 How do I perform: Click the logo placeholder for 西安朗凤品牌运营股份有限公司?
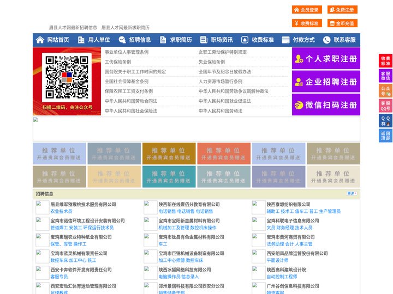(x=258, y=256)
